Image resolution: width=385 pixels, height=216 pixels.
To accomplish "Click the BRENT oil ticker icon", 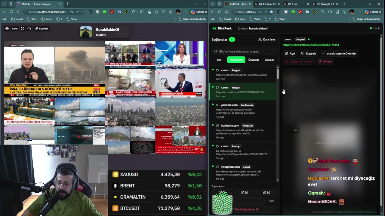I will (x=115, y=186).
